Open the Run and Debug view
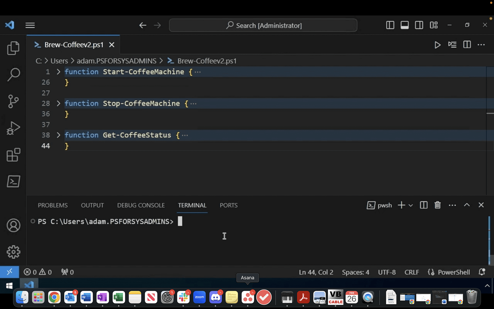The image size is (494, 309). [13, 128]
